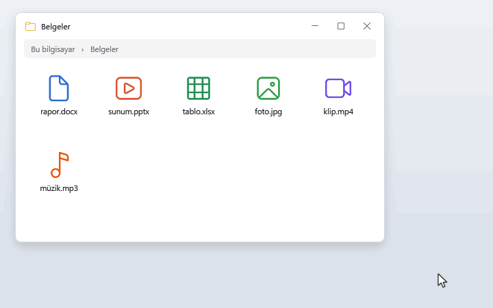
Task: Select the foto.jpg image icon
Action: [x=268, y=88]
